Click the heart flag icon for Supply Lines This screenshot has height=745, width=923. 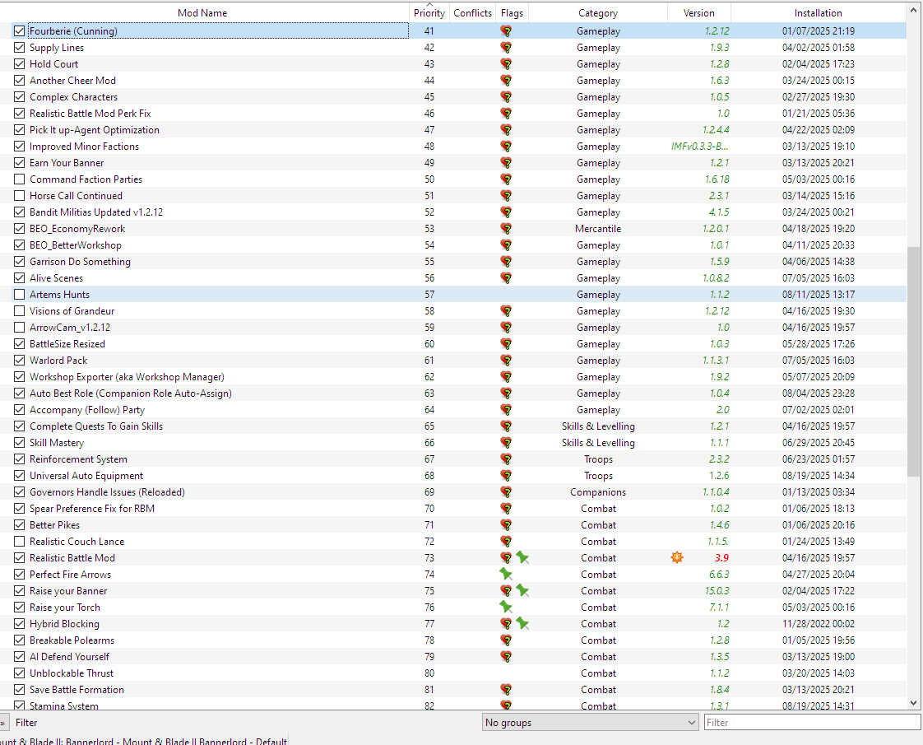point(506,48)
